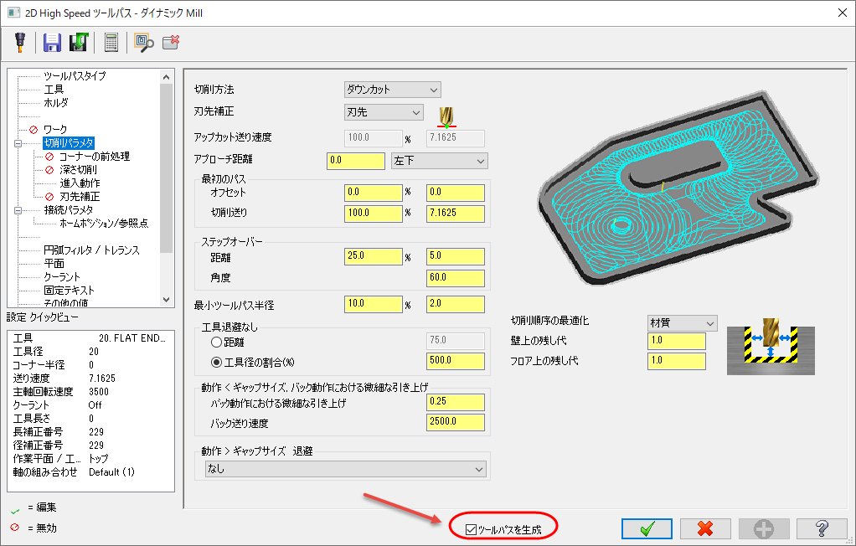Click the plus button next to cancel
This screenshot has width=856, height=546.
(x=762, y=528)
